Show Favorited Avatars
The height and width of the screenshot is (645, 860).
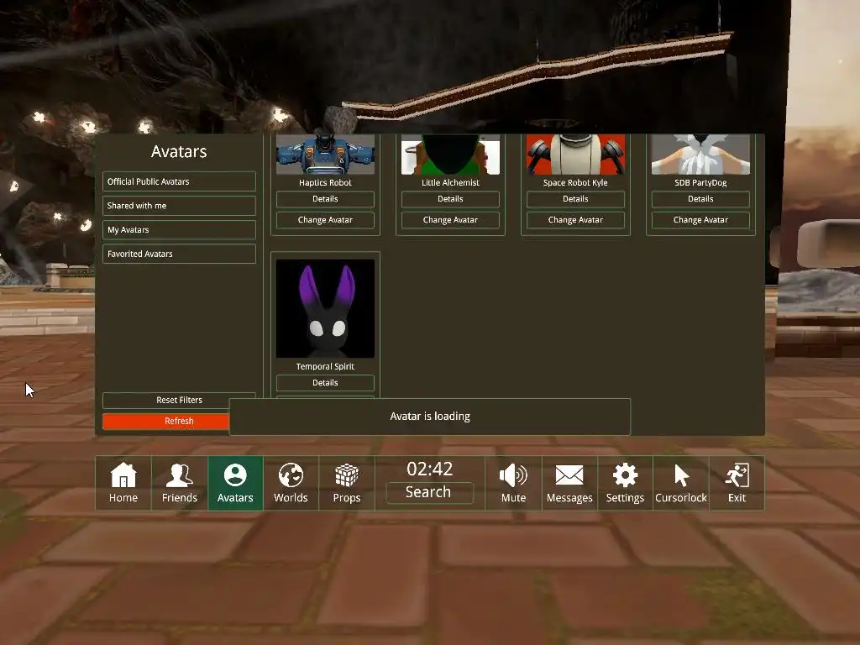(179, 254)
